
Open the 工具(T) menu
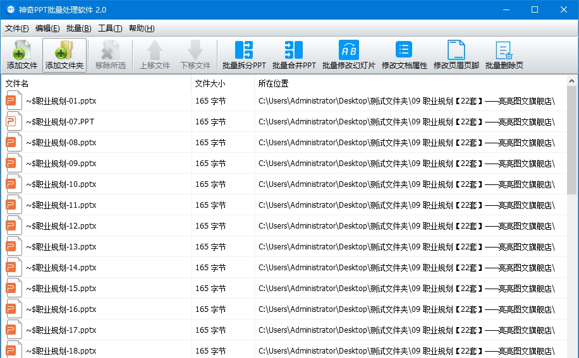coord(110,28)
